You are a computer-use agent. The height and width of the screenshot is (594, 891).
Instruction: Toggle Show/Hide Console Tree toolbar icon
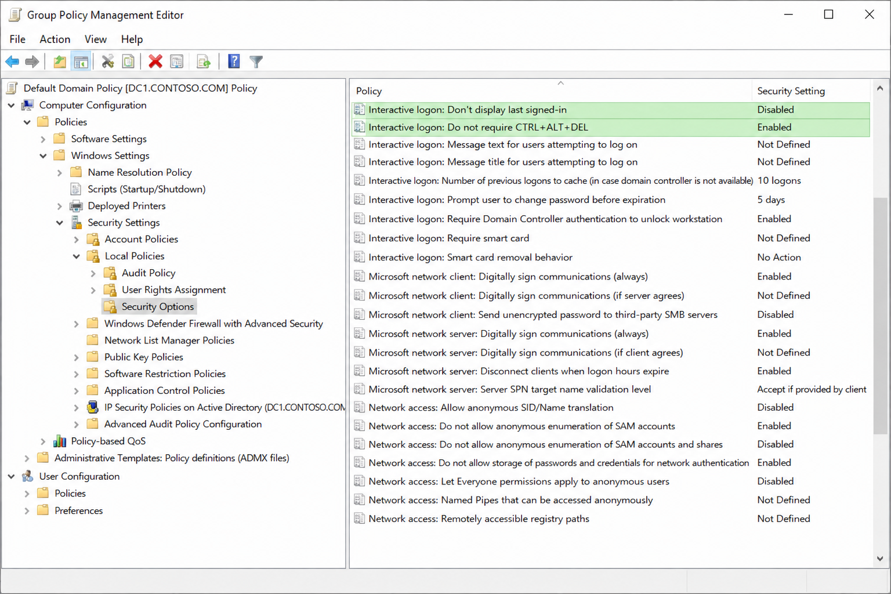coord(81,61)
